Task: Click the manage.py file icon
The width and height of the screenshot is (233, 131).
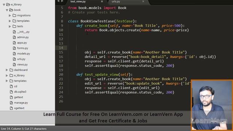Action: coord(11,103)
